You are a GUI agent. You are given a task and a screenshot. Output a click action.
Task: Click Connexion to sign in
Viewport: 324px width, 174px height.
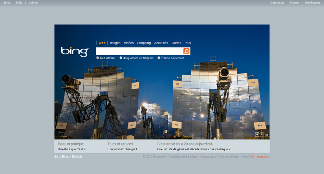277,3
